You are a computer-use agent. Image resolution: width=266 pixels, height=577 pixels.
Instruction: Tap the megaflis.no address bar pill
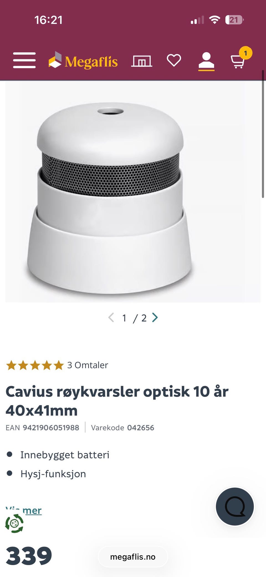(133, 557)
